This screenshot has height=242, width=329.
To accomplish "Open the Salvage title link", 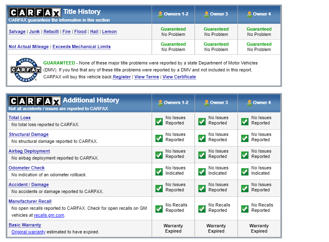I will [x=17, y=32].
